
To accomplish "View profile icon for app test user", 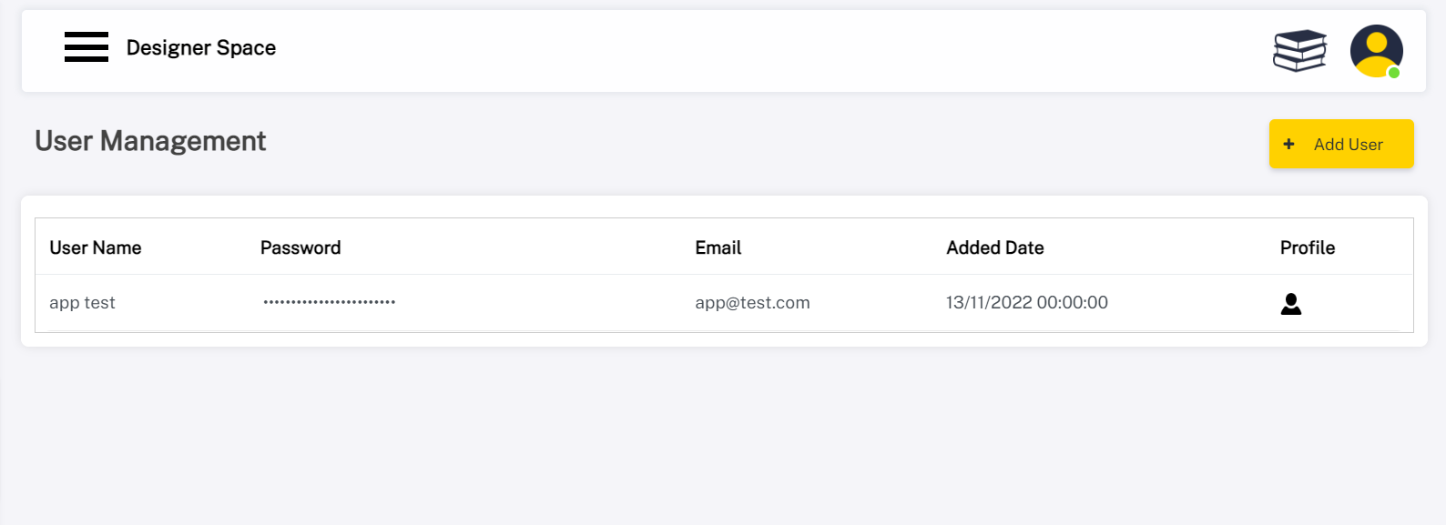I will [1290, 304].
